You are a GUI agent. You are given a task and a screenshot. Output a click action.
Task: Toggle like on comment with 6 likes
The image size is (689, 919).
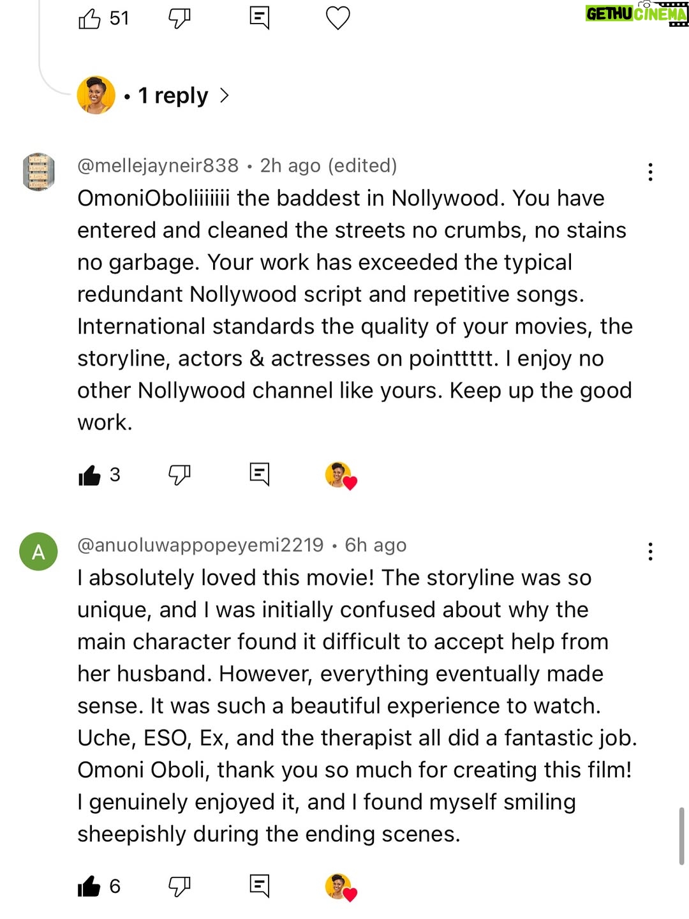(x=89, y=886)
